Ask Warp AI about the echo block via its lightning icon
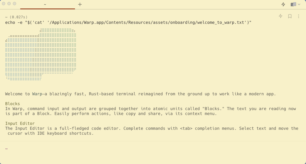 [x=281, y=16]
